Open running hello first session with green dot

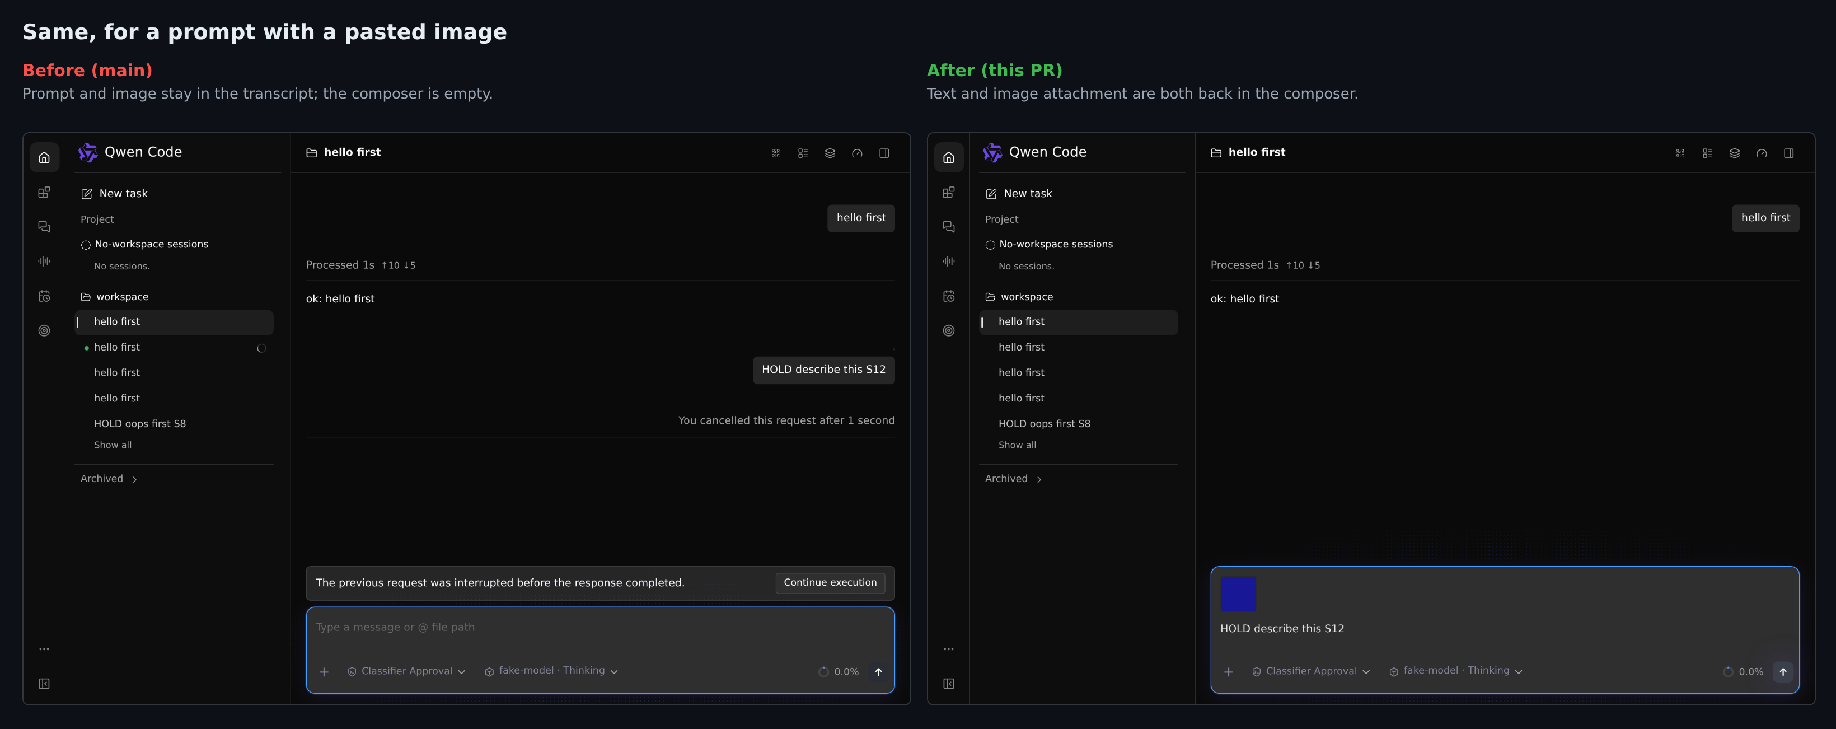coord(175,348)
